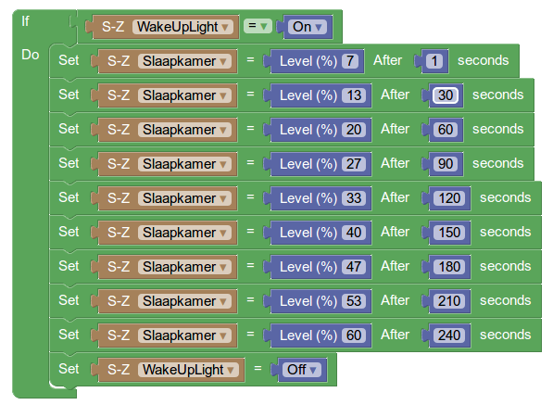This screenshot has width=553, height=405.
Task: Select the Set label in Level 7 row
Action: click(69, 60)
